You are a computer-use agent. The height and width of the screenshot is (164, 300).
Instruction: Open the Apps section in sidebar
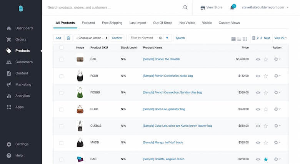coord(19,107)
